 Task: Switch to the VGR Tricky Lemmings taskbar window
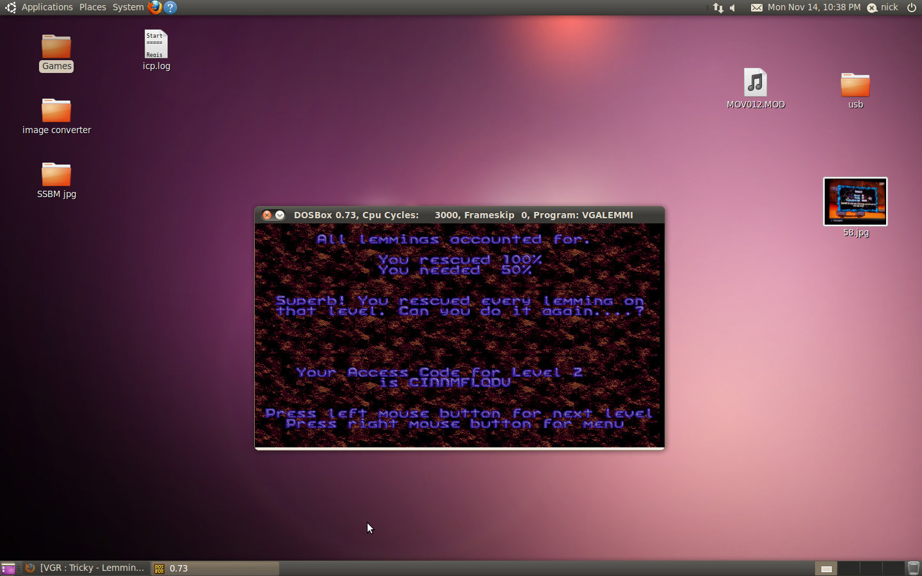86,568
